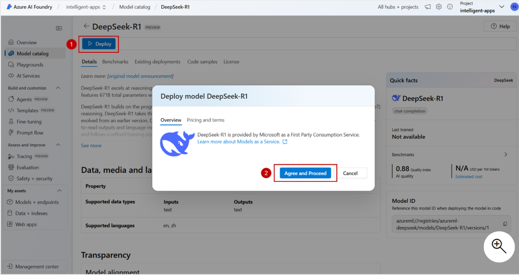Open Evaluation in sidebar

tap(28, 167)
